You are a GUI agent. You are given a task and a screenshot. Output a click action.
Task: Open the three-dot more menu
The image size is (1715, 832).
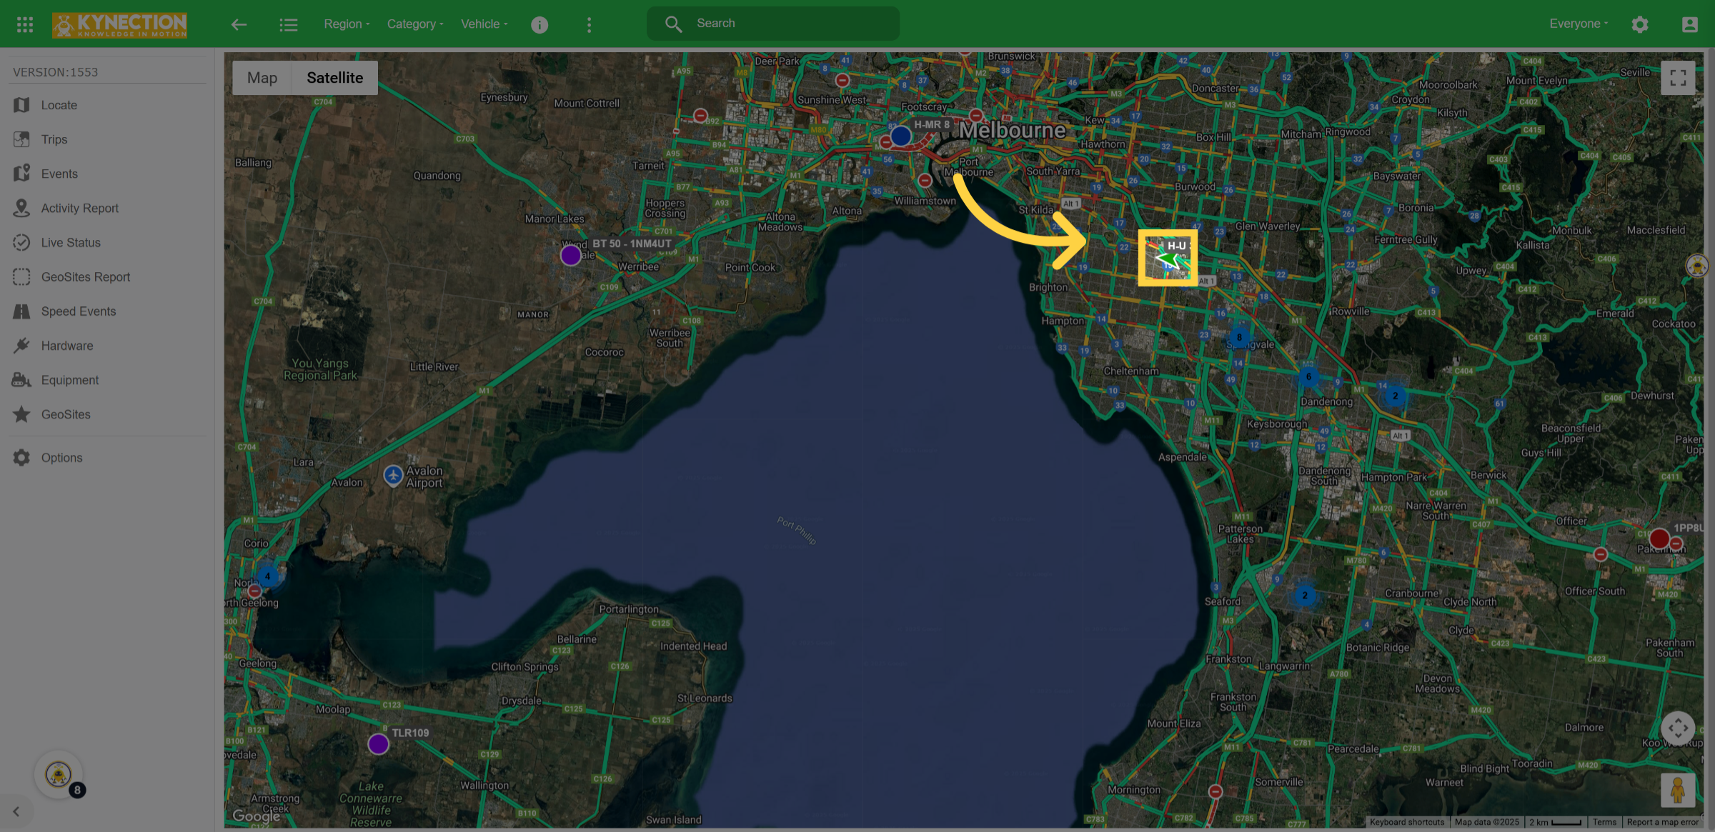(x=589, y=25)
